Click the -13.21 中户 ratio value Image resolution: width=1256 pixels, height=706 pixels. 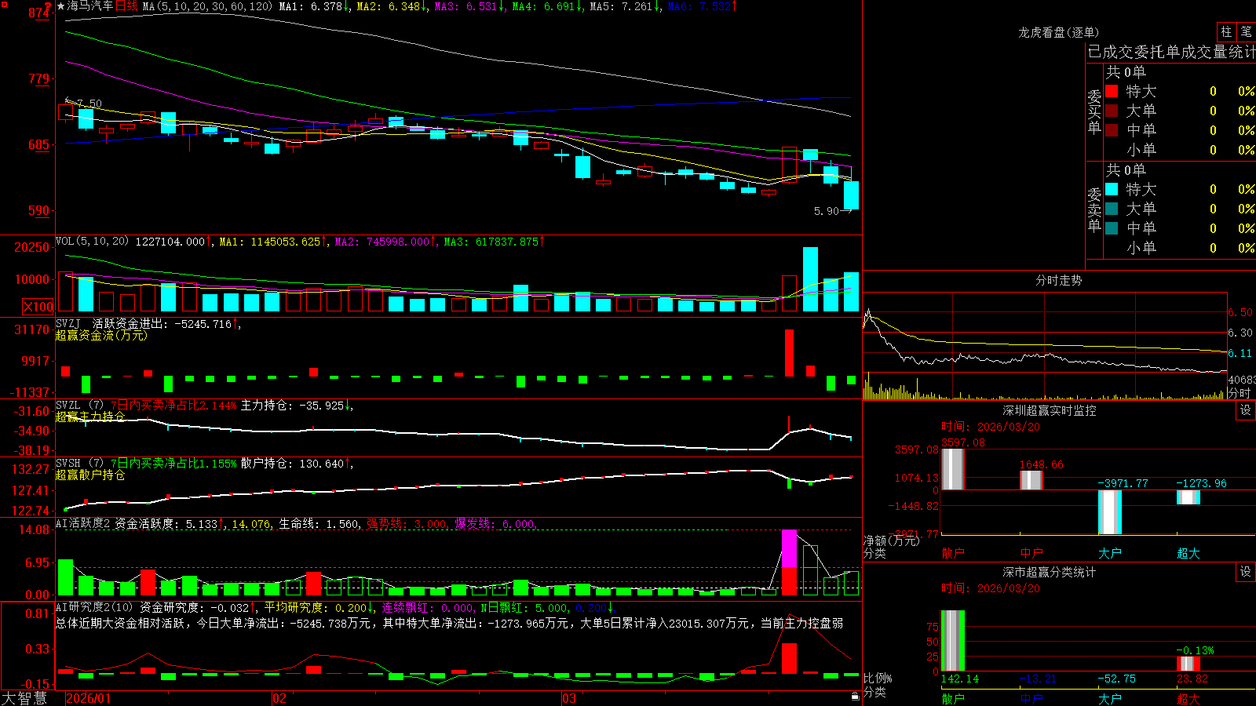pyautogui.click(x=1038, y=679)
